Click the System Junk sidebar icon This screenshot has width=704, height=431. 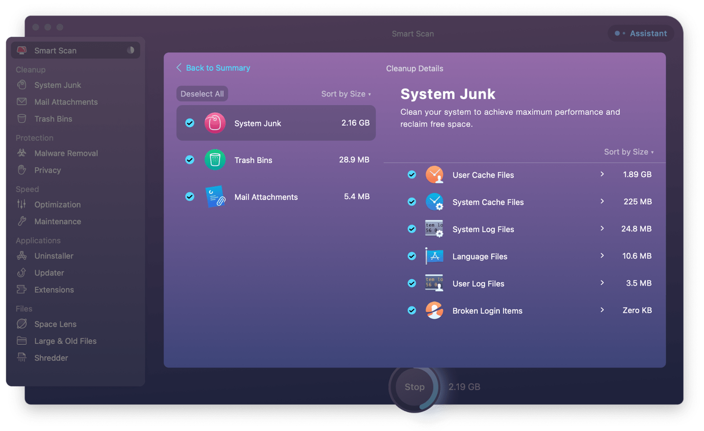(22, 85)
